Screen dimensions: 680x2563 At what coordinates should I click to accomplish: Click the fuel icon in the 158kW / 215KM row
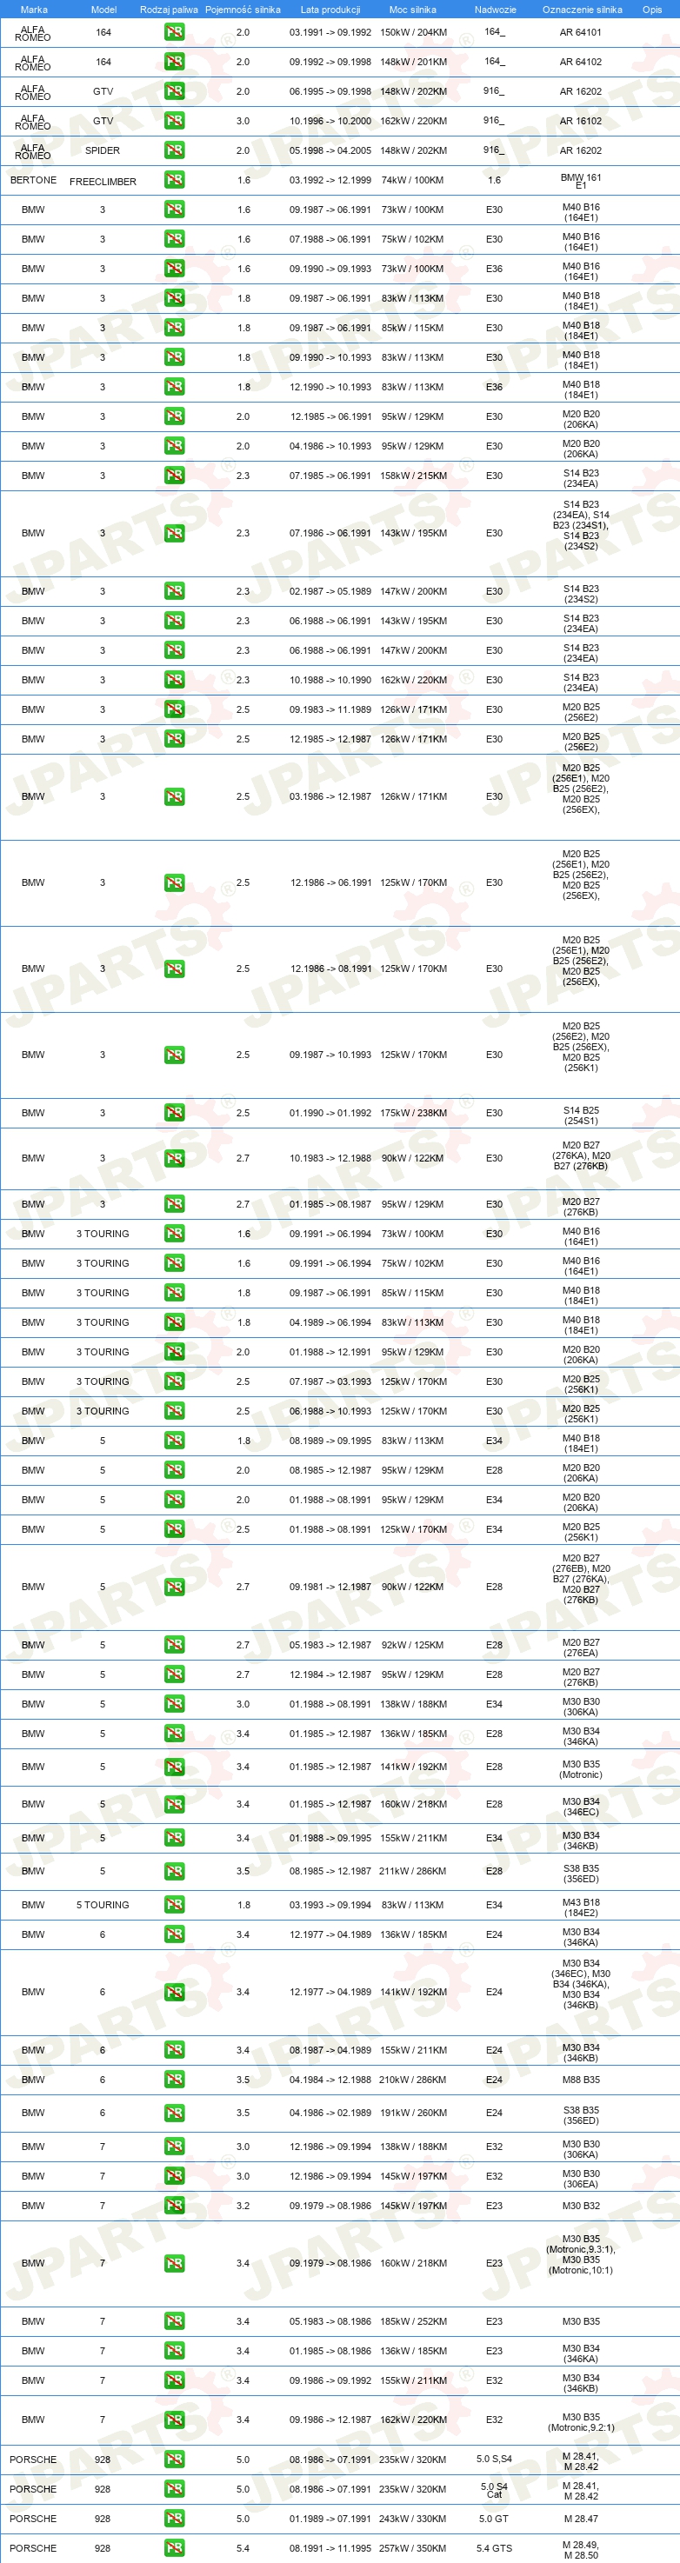pyautogui.click(x=174, y=476)
